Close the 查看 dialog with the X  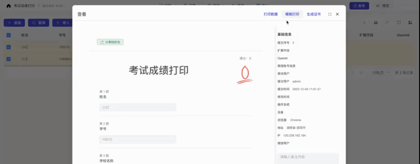337,14
